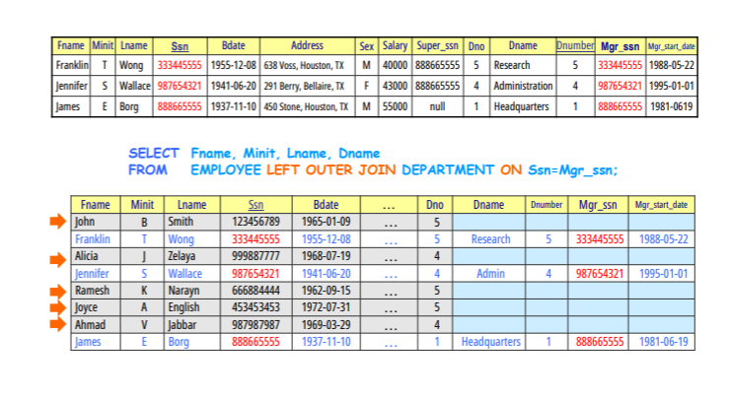The image size is (731, 398).
Task: Select the 'Administration' department name cell
Action: pyautogui.click(x=523, y=86)
